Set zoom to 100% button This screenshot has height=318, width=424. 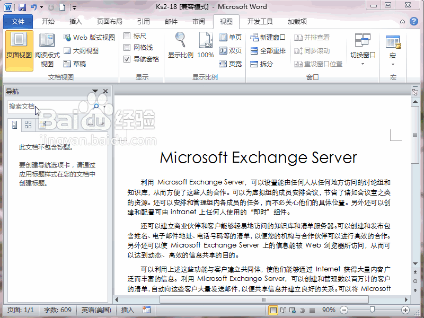click(x=206, y=46)
